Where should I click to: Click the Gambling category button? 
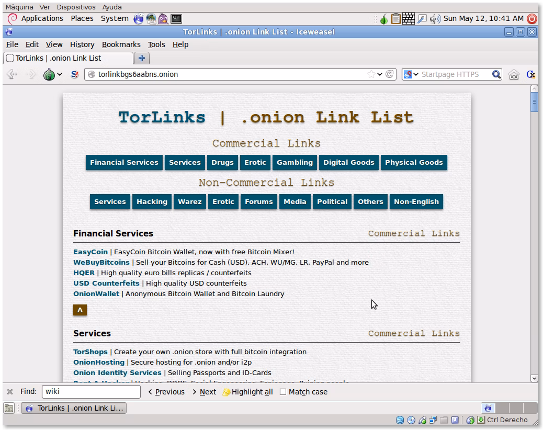coord(295,162)
